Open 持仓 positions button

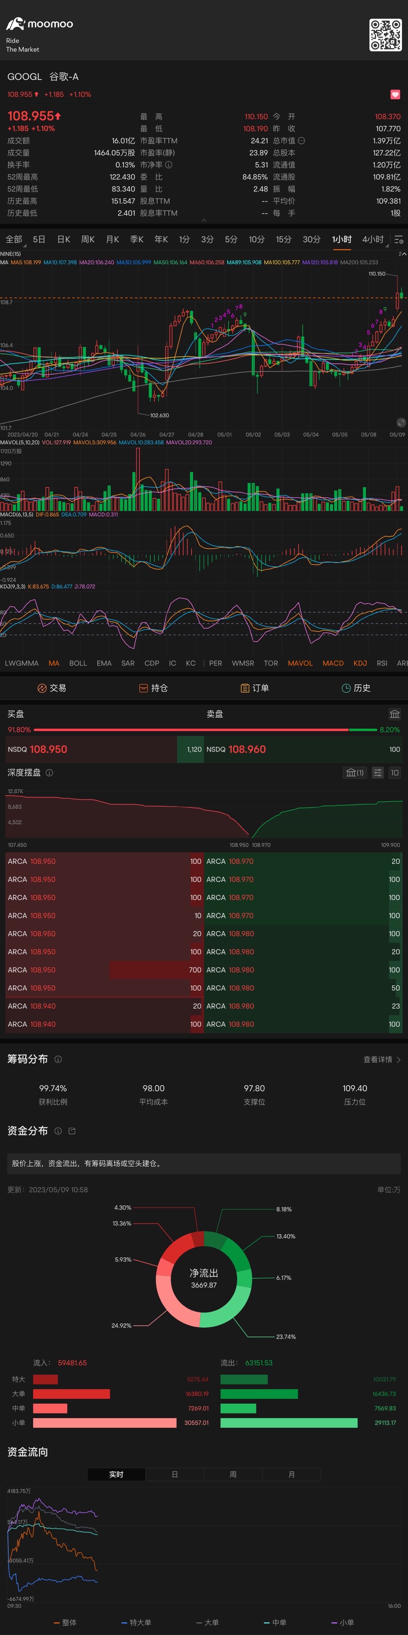153,688
